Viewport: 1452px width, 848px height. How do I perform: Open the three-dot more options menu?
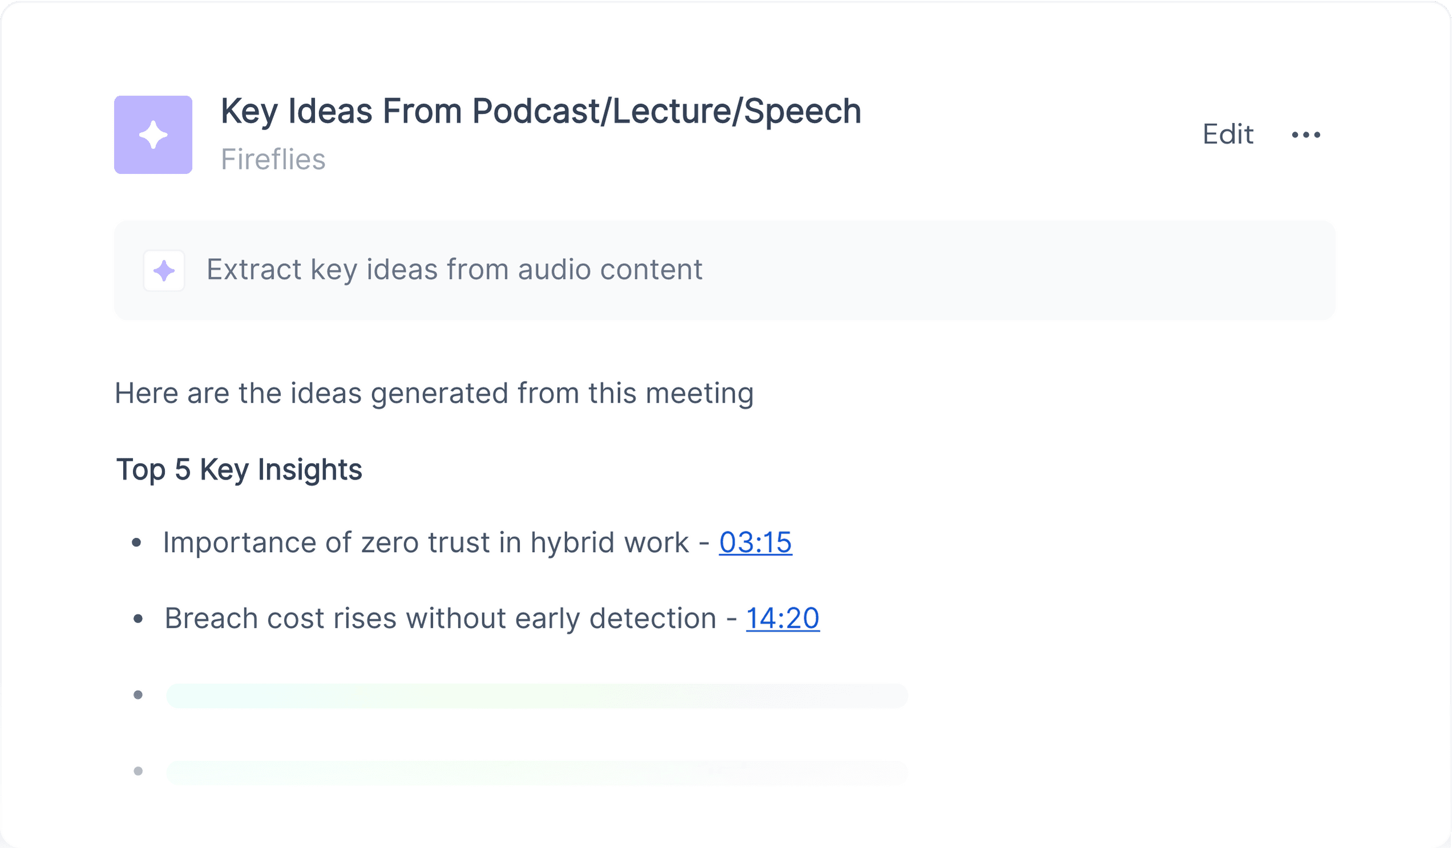(x=1306, y=135)
